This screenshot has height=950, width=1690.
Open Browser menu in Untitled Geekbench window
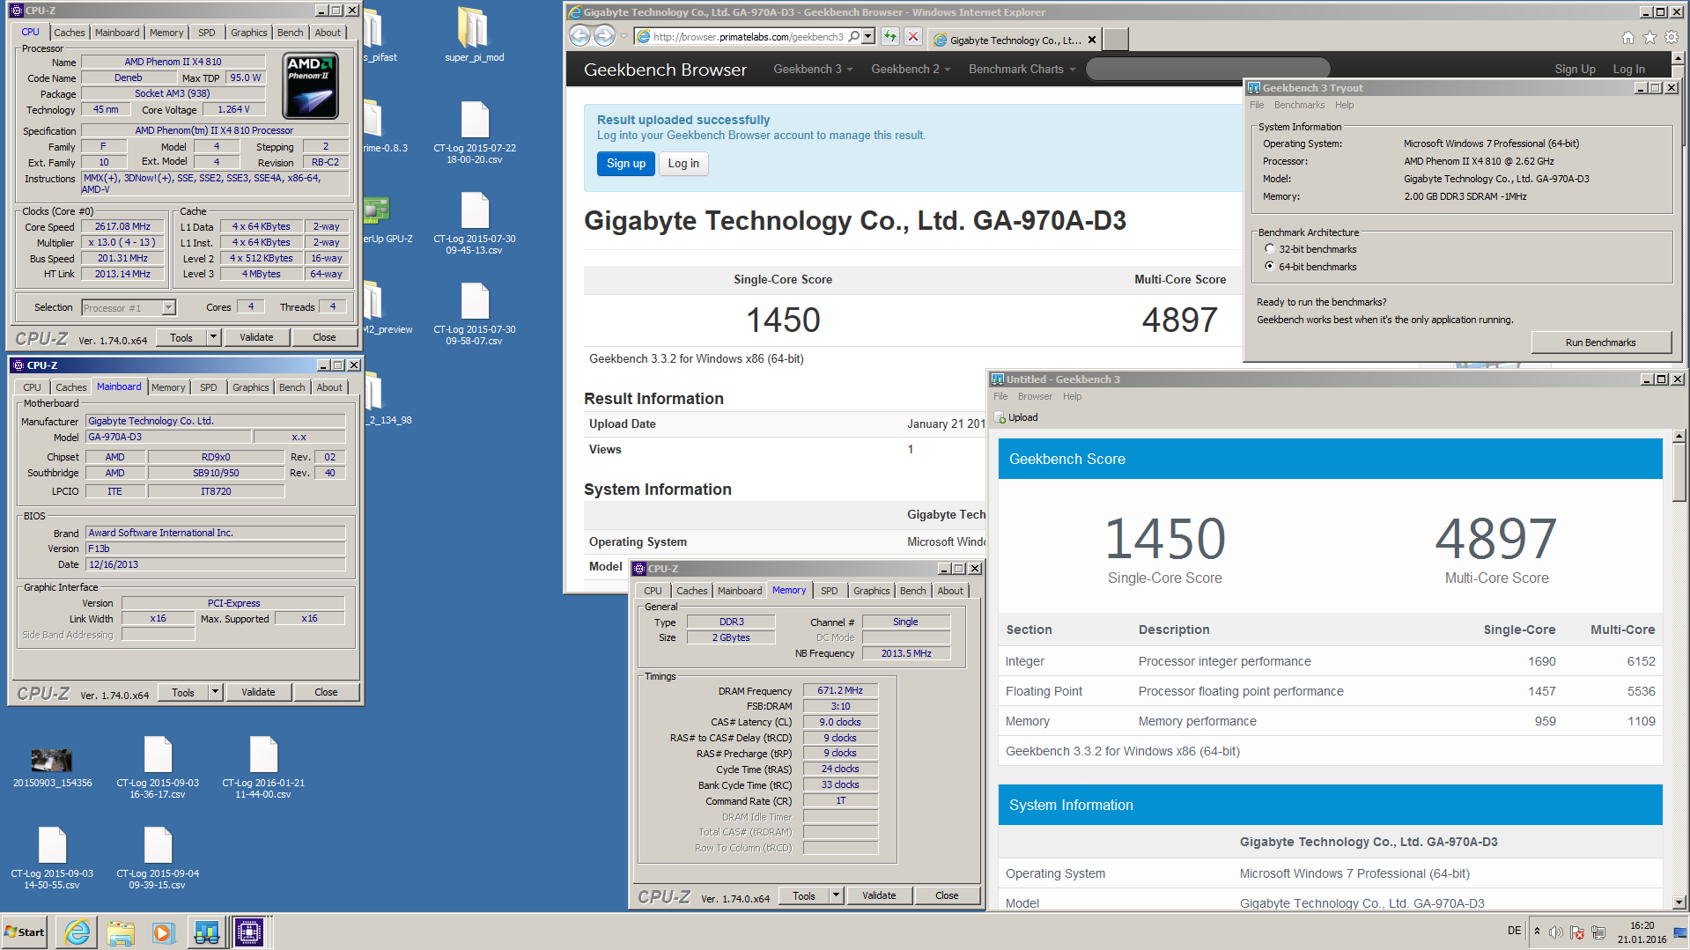tap(1035, 396)
